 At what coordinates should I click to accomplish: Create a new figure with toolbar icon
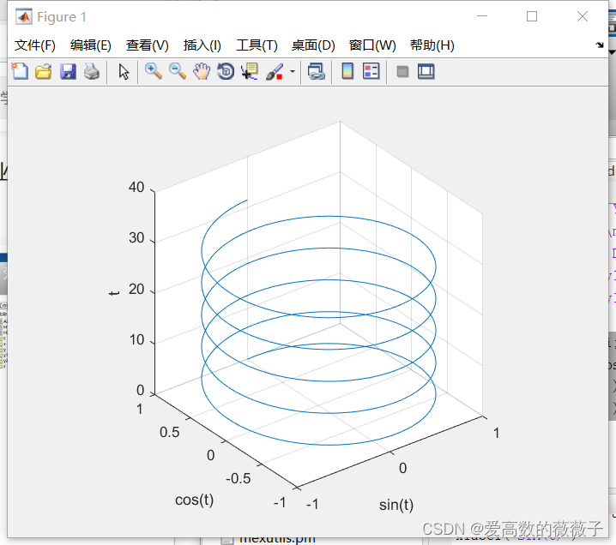20,71
